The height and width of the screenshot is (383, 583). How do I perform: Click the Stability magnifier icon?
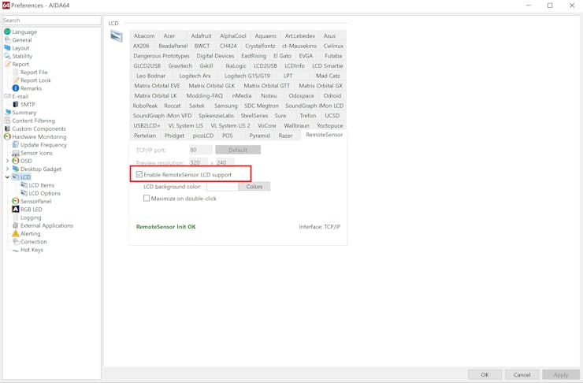pyautogui.click(x=7, y=56)
